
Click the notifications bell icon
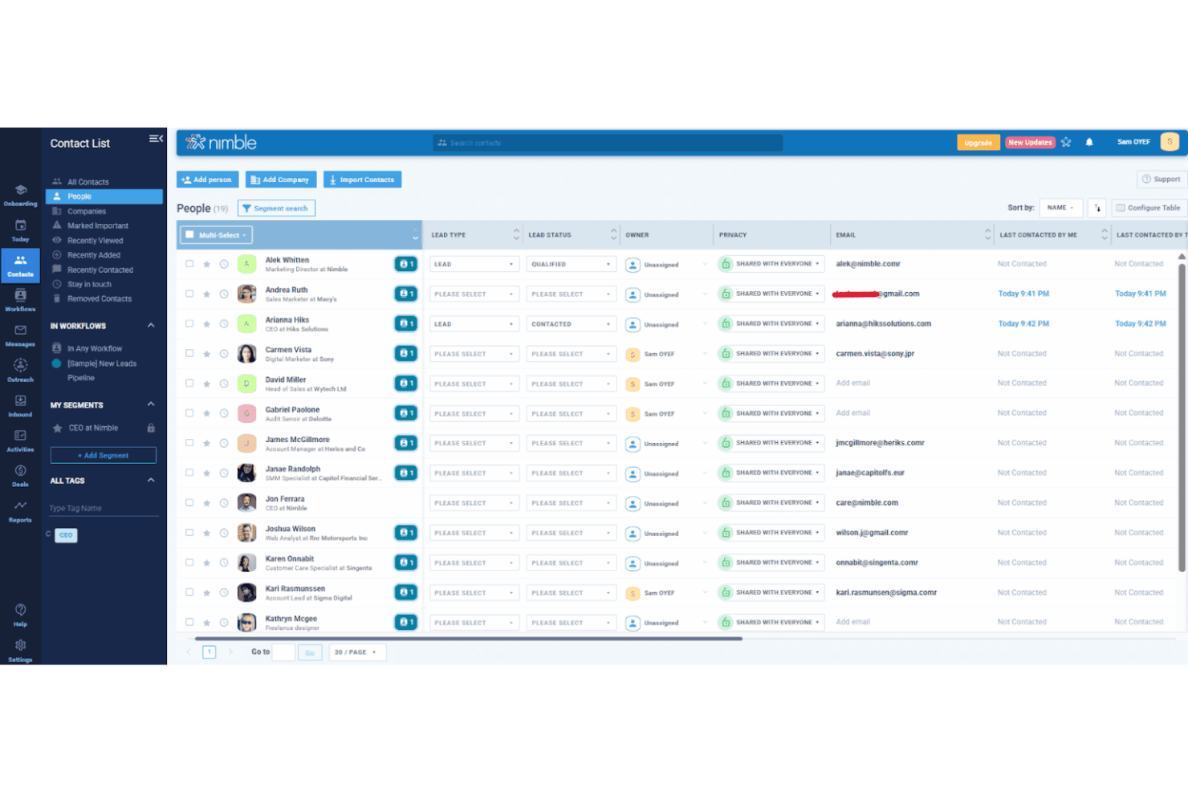pyautogui.click(x=1089, y=142)
